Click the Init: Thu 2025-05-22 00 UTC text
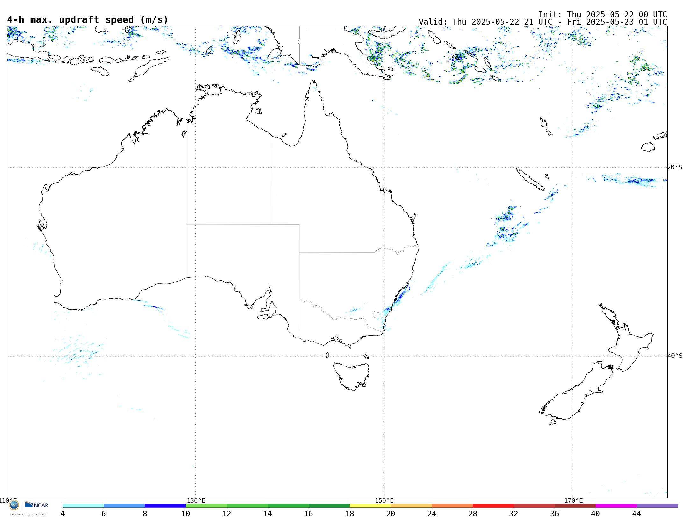Viewport: 688px width, 518px height. (x=603, y=14)
